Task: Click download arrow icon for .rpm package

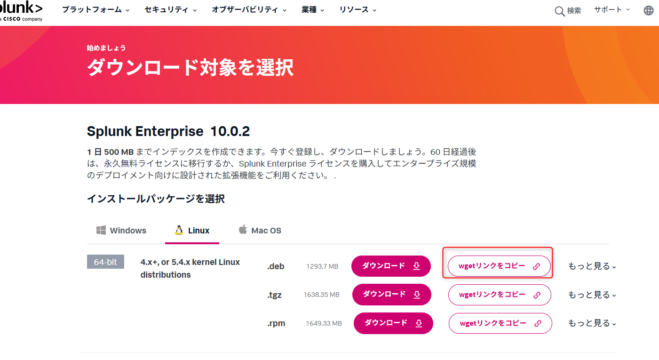Action: tap(419, 323)
